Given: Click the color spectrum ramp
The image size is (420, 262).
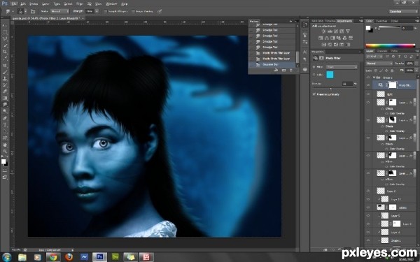Looking at the screenshot, I should 391,45.
